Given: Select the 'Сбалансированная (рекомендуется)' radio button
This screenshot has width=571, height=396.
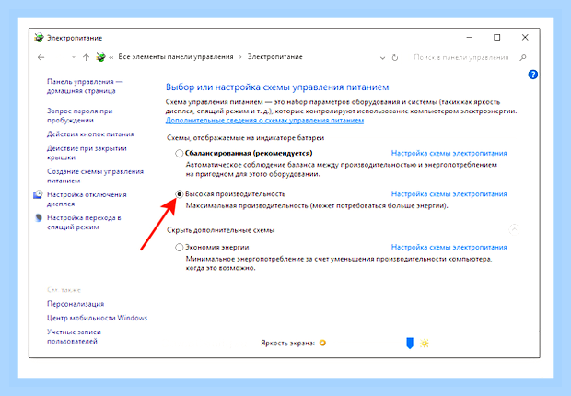Looking at the screenshot, I should point(179,154).
